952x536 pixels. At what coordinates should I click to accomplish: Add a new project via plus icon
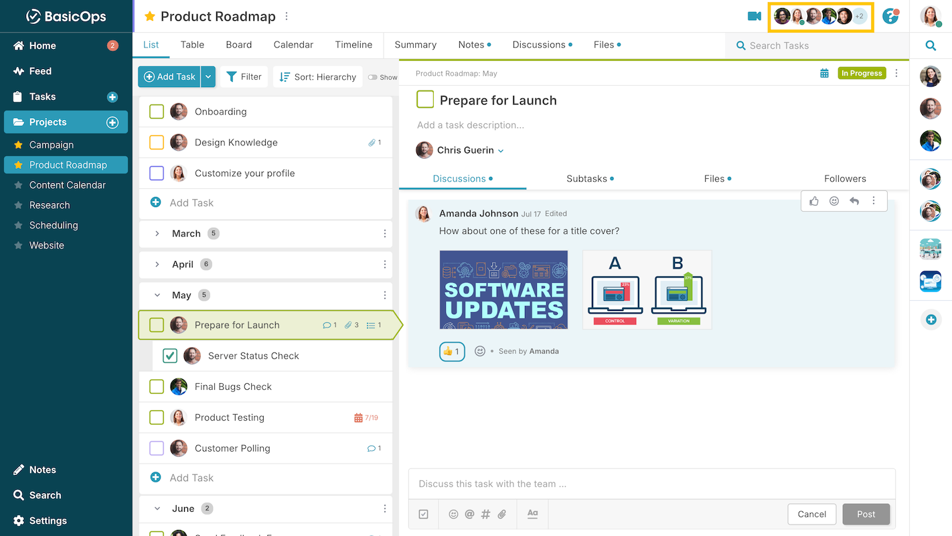click(112, 122)
